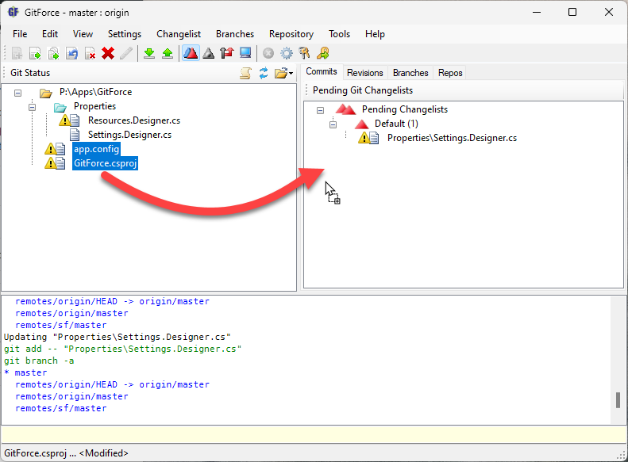Click the Pending Changelists root item

405,109
